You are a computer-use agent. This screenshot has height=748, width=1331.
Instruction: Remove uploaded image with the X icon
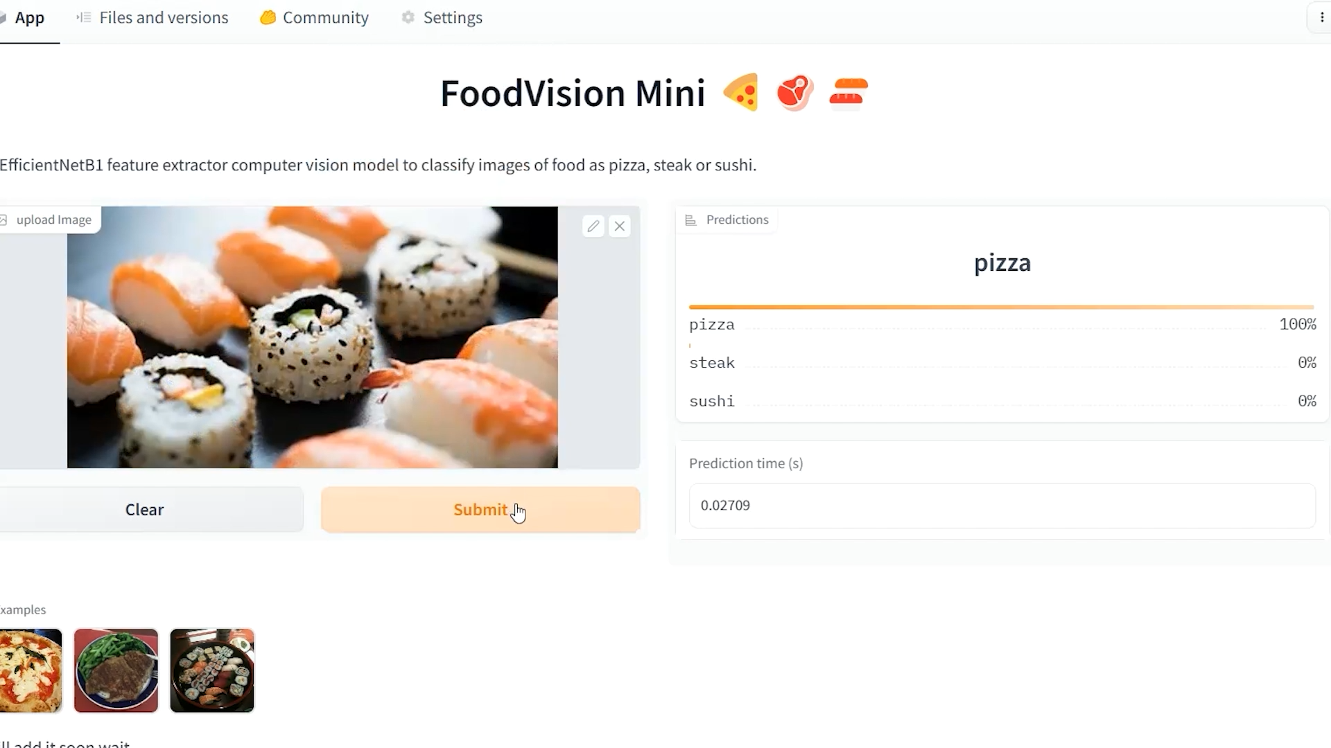(620, 226)
